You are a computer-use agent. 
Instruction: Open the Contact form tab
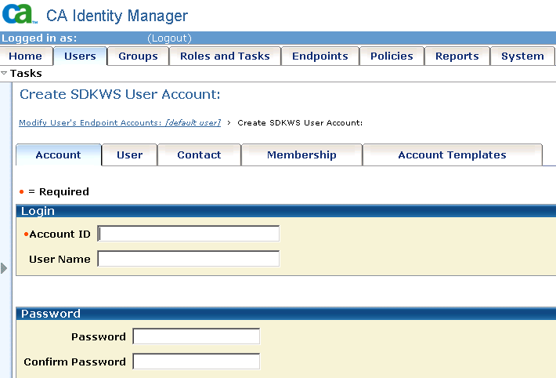(199, 155)
